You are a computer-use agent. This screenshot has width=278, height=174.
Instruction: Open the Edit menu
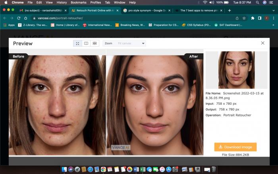tap(39, 2)
